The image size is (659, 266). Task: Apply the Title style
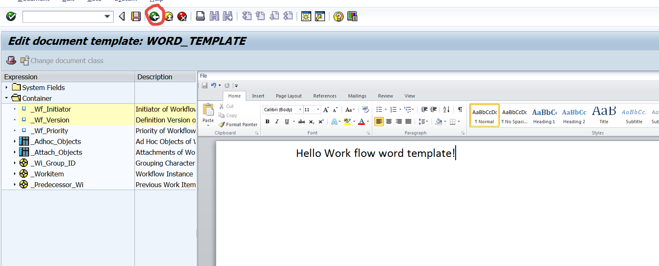pyautogui.click(x=604, y=115)
